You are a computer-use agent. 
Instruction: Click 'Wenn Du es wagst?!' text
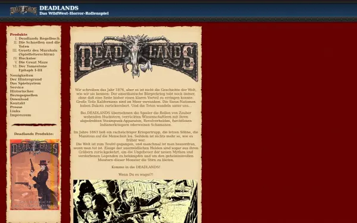point(136,174)
